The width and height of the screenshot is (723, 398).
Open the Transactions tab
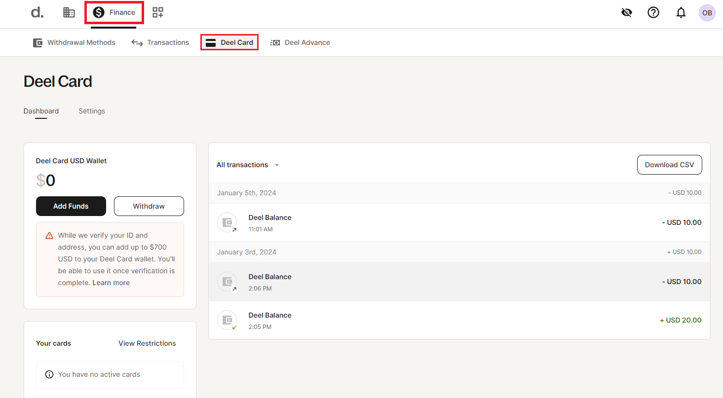(160, 42)
